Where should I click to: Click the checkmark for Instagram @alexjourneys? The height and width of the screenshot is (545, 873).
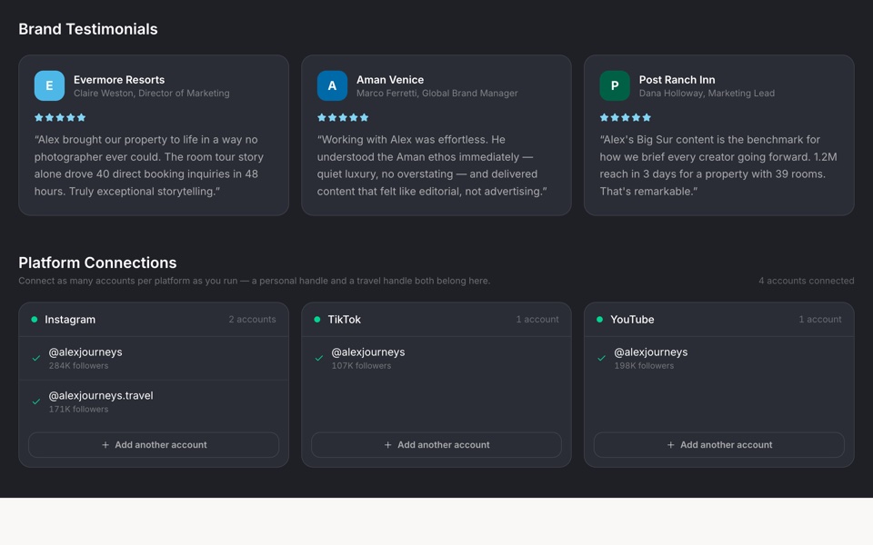[x=36, y=358]
